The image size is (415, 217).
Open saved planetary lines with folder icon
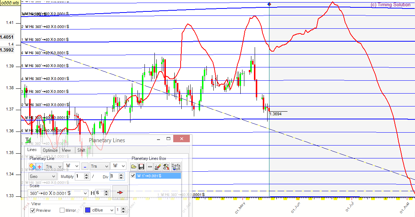click(x=133, y=167)
